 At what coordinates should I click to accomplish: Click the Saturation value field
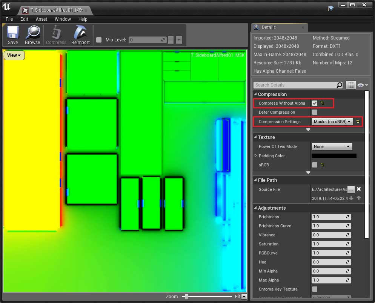pos(331,244)
